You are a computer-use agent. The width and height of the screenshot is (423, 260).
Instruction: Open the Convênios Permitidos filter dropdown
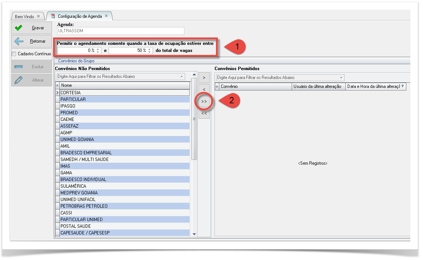click(x=341, y=78)
